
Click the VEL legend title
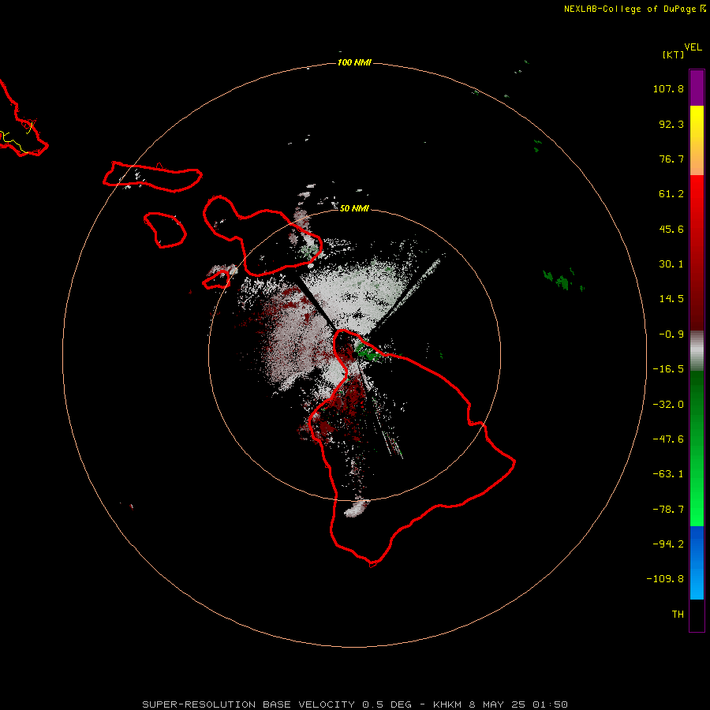pyautogui.click(x=693, y=47)
